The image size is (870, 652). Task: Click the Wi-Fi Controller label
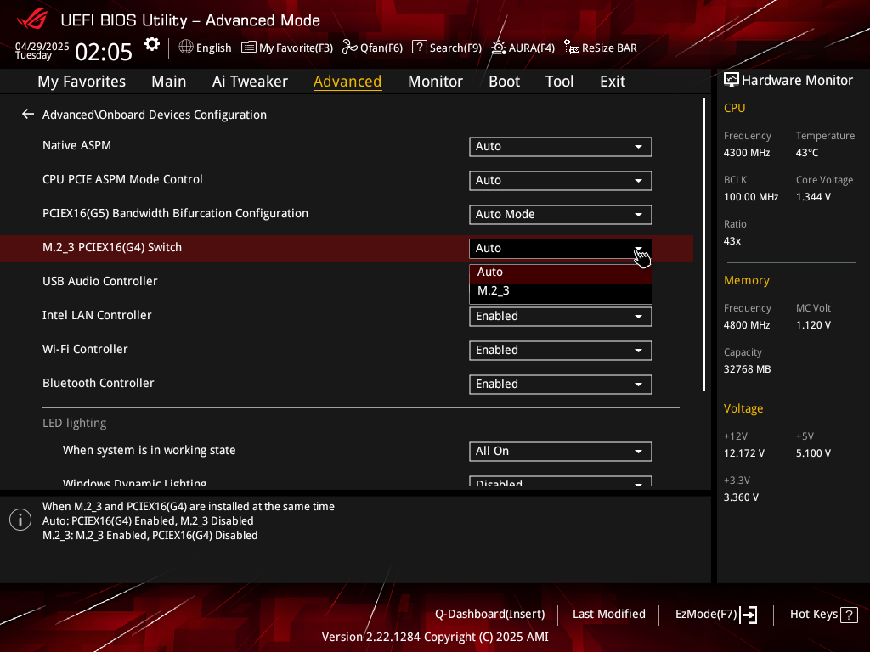(85, 349)
